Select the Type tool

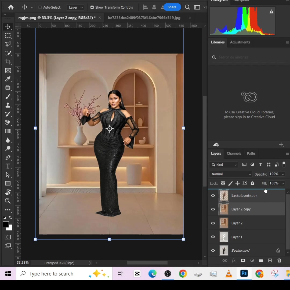point(8,166)
